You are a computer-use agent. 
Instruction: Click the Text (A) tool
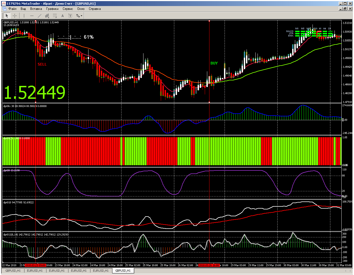[x=62, y=16]
